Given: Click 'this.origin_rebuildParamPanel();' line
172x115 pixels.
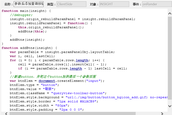Looking at the screenshot, I should [51, 27].
